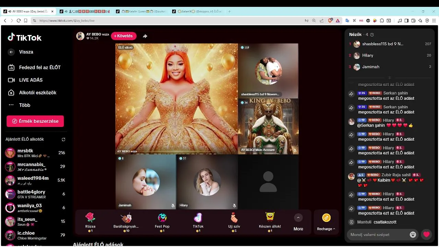Send the Fest Pop gift
This screenshot has width=439, height=247.
pyautogui.click(x=162, y=222)
